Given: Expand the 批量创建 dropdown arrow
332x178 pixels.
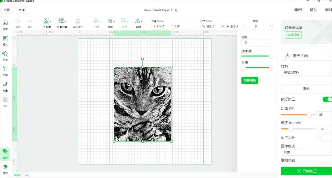Looking at the screenshot, I should [x=65, y=22].
